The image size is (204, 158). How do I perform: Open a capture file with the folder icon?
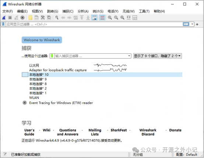click(30, 18)
